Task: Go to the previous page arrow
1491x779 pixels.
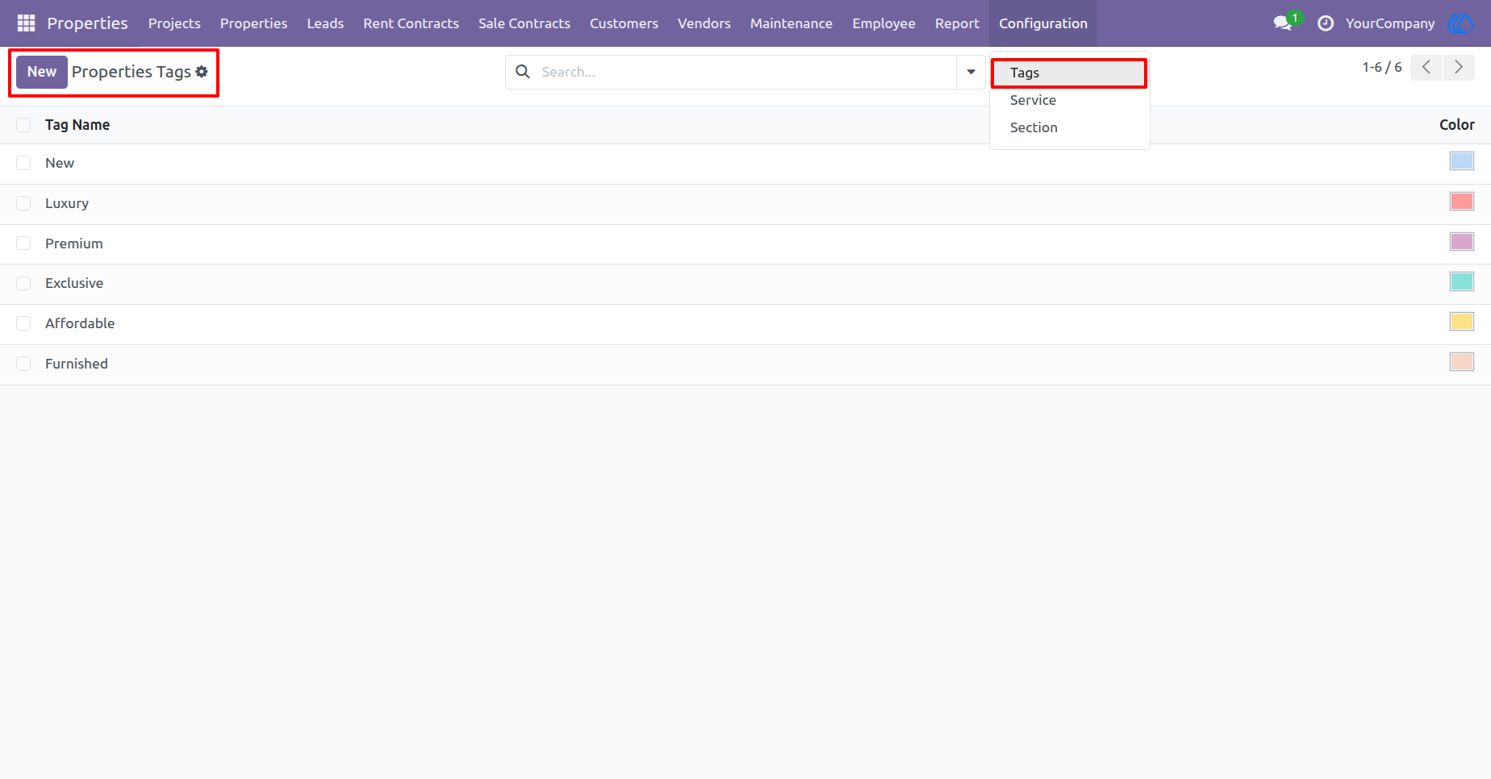Action: [1426, 68]
